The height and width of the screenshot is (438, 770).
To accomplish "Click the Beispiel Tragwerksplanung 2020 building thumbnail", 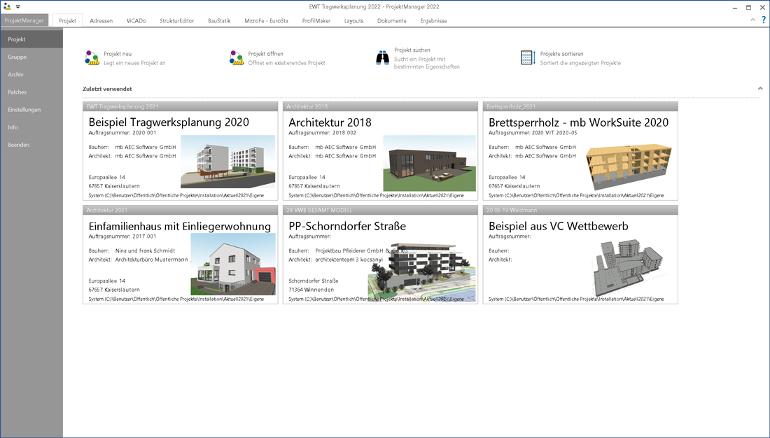I will pyautogui.click(x=228, y=162).
